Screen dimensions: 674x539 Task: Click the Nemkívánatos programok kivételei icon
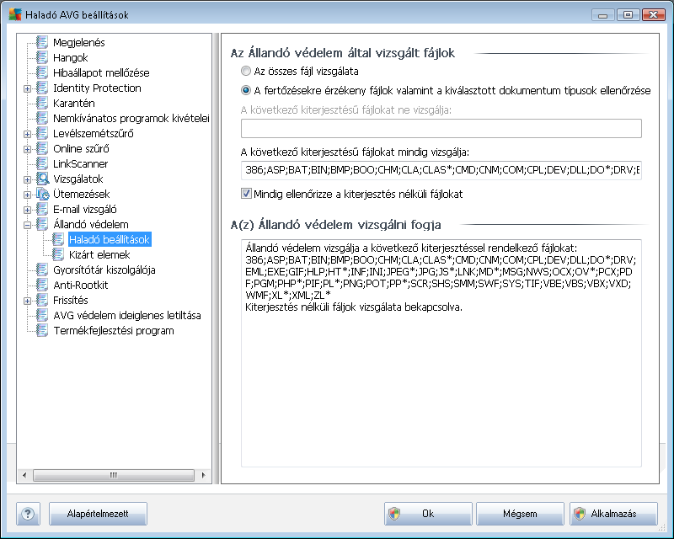[41, 118]
